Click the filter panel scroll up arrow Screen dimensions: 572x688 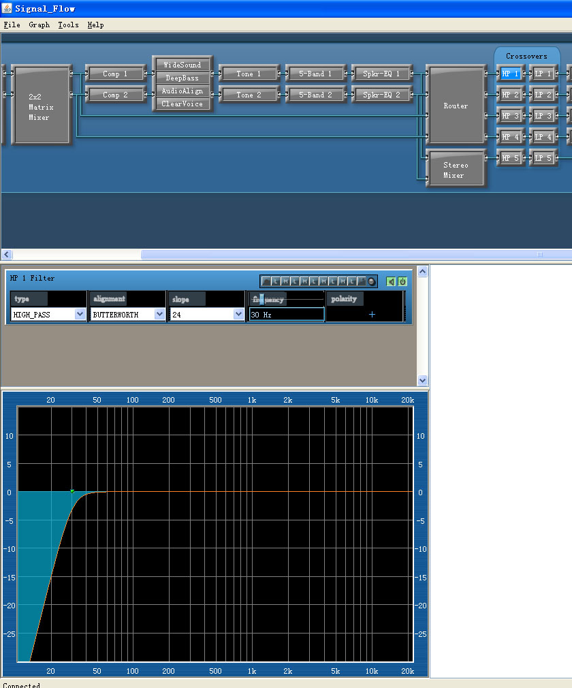[422, 272]
